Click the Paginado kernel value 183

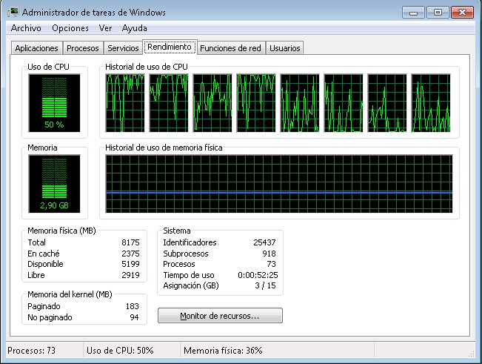tap(133, 306)
